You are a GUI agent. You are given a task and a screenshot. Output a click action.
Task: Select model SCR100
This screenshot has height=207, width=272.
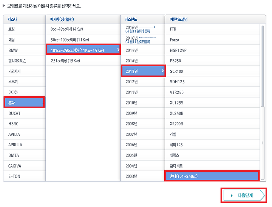click(212, 71)
